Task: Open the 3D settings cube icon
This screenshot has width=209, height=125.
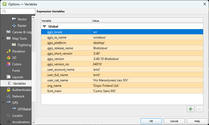Action: 9,58
